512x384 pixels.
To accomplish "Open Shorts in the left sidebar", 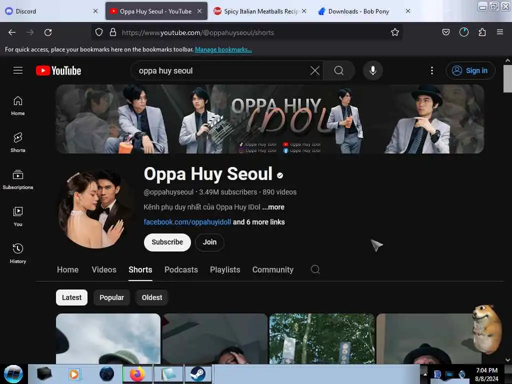I will (x=18, y=142).
